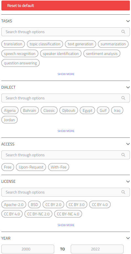The height and width of the screenshot is (254, 131).
Task: Show more task options
Action: (66, 74)
